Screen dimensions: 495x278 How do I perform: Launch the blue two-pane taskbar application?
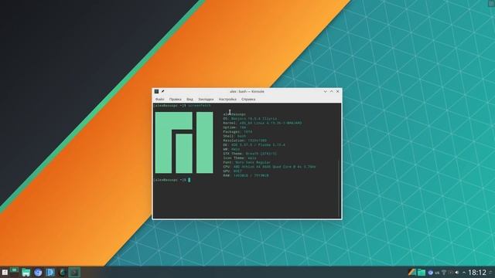[x=50, y=273]
